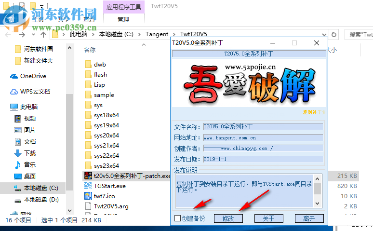Select the Lisp folder icon

(x=88, y=84)
